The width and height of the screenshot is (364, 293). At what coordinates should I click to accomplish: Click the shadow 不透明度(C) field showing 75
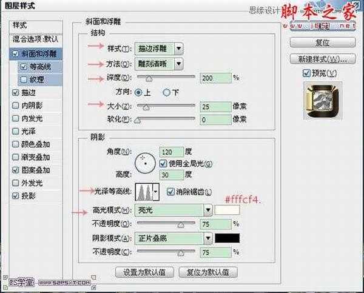[x=215, y=252]
